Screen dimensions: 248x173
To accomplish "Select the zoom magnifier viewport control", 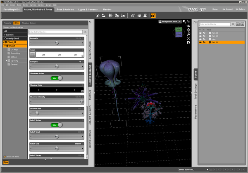I will 188,34.
